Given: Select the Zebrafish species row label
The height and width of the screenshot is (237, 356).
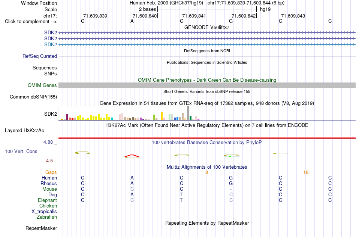Looking at the screenshot, I should (47, 217).
